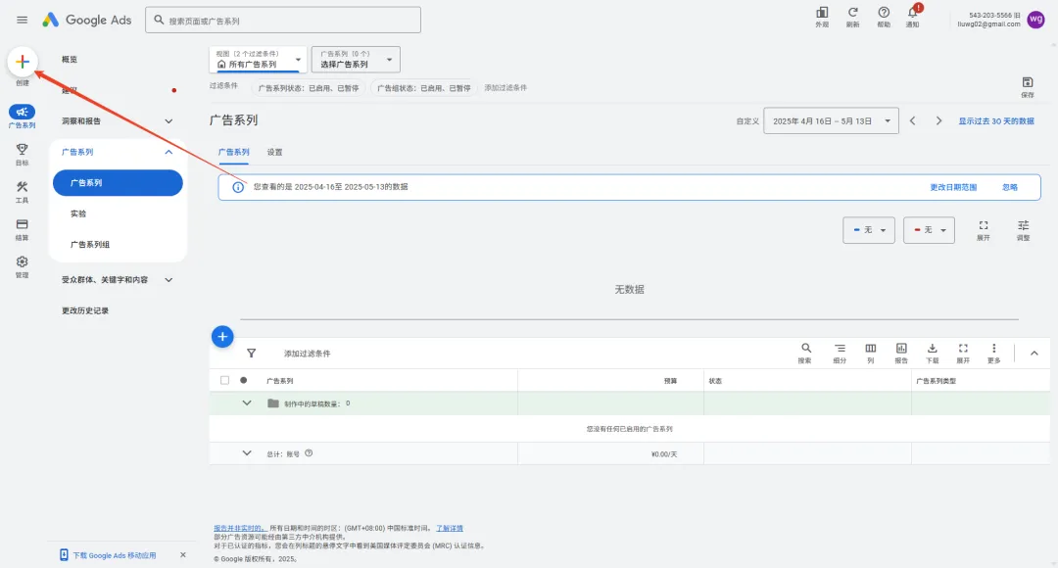
Task: Open the Goals trophy icon in sidebar
Action: pos(22,150)
